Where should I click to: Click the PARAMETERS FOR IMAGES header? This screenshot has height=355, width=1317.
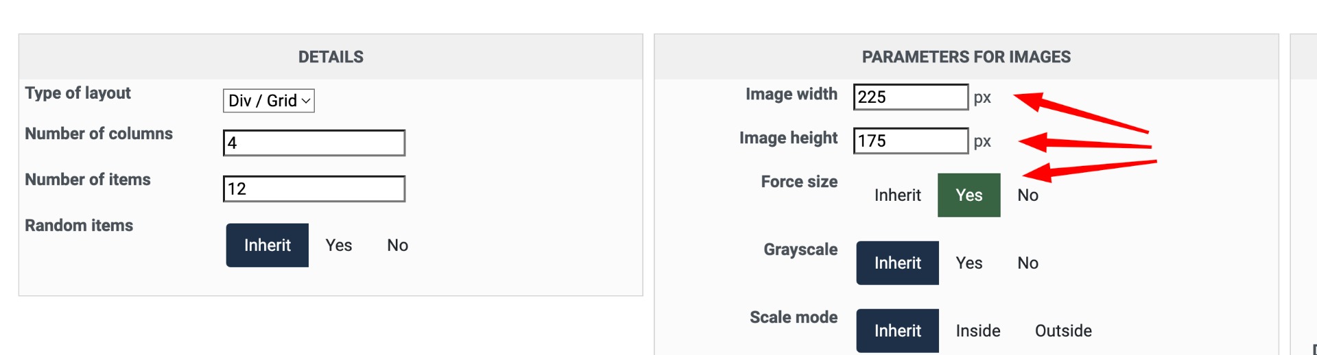point(966,57)
